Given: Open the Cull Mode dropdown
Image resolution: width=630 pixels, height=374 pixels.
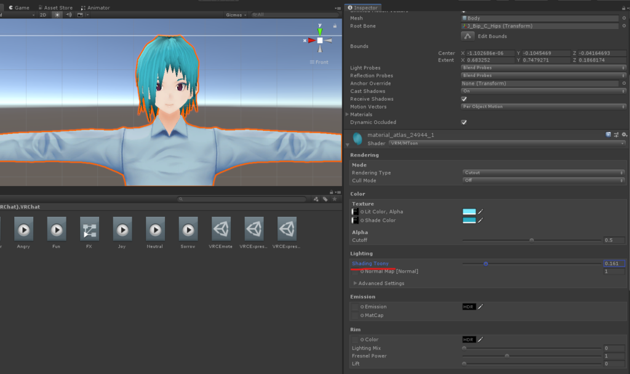Looking at the screenshot, I should (544, 181).
